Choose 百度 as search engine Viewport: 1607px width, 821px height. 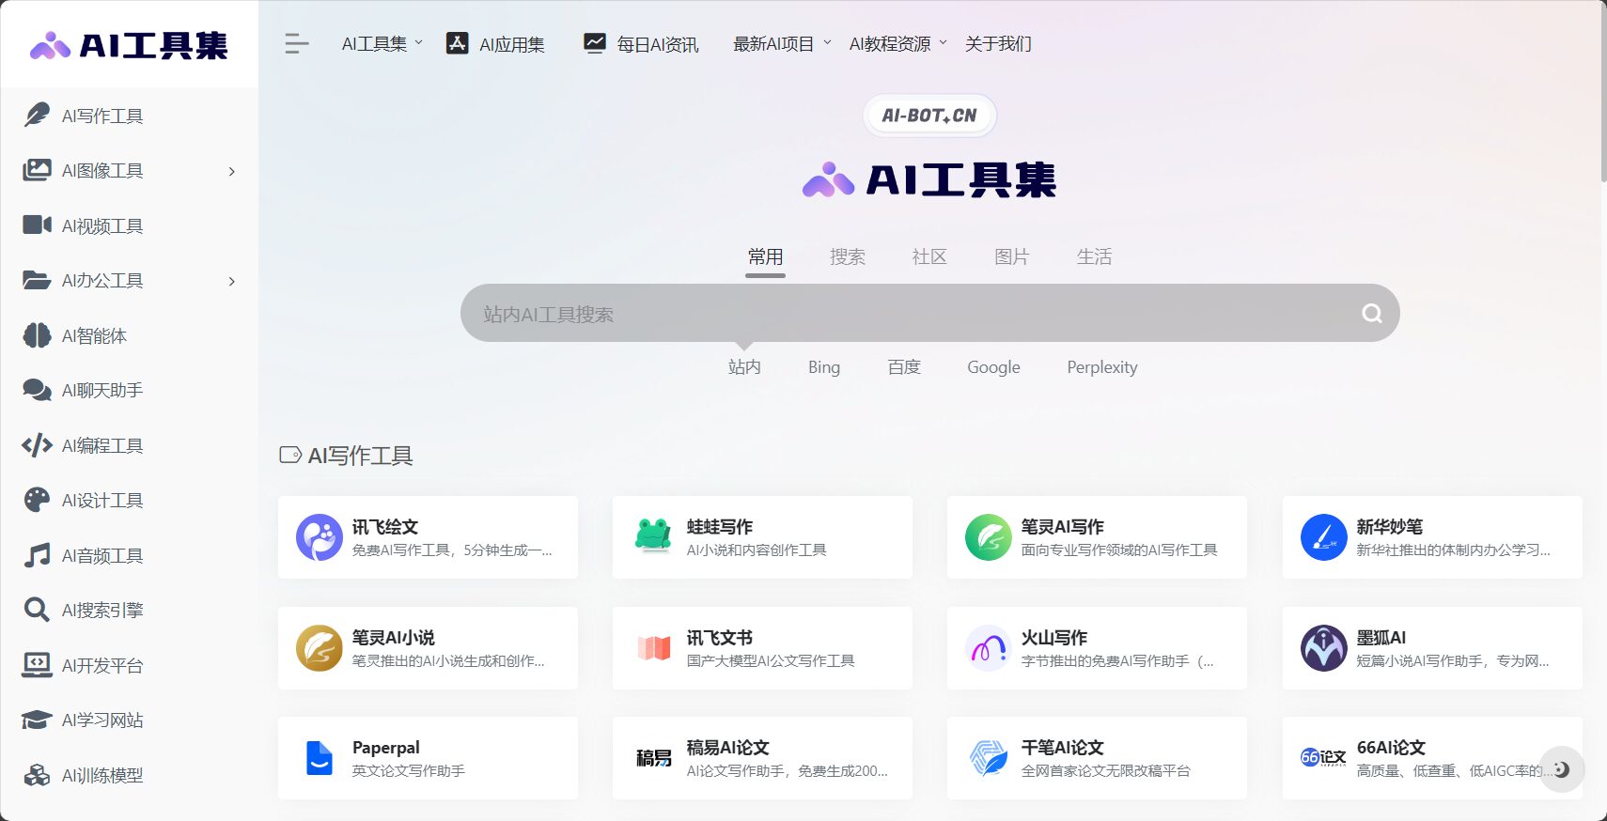click(904, 367)
